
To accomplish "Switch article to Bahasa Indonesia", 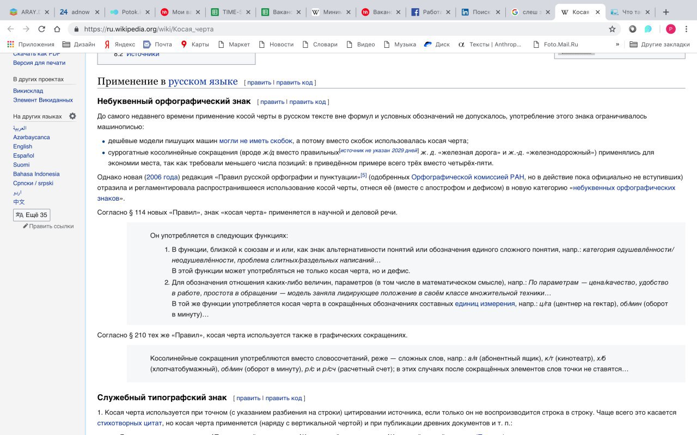I will point(36,174).
